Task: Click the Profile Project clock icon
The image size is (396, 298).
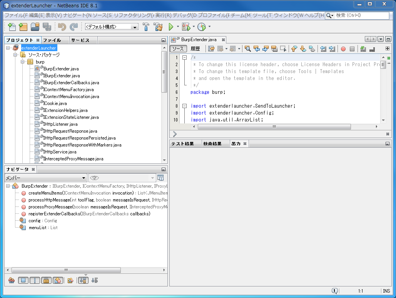Action: click(202, 27)
